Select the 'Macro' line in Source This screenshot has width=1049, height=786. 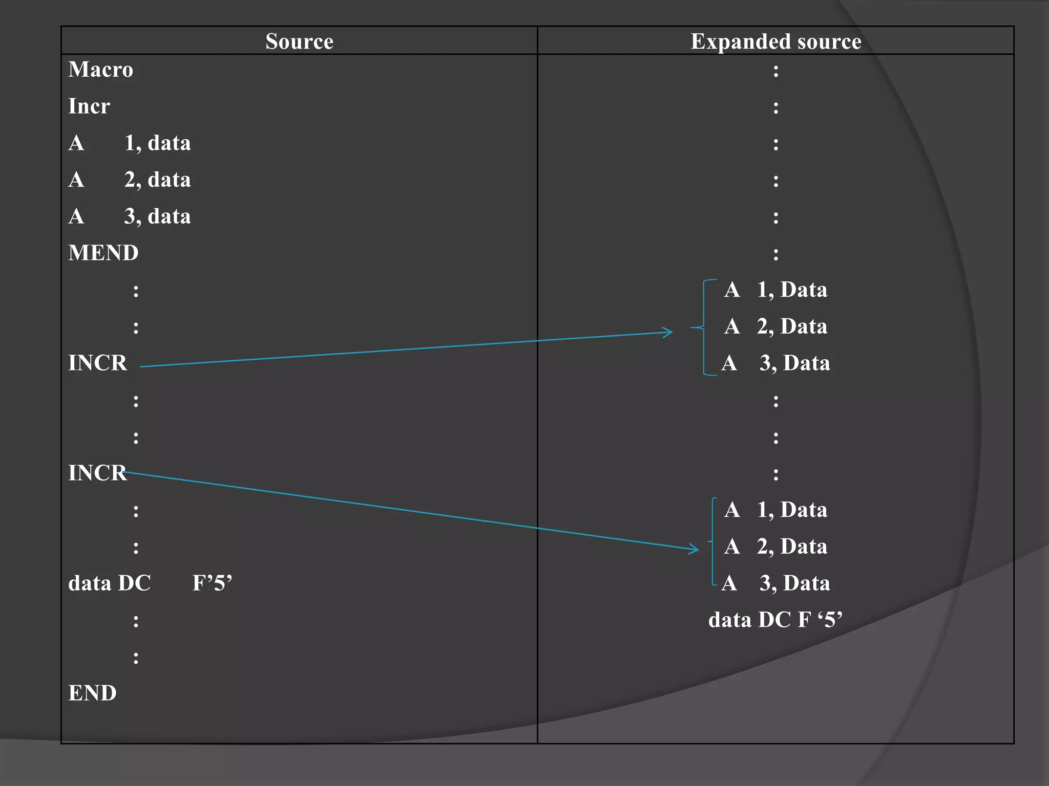[101, 70]
